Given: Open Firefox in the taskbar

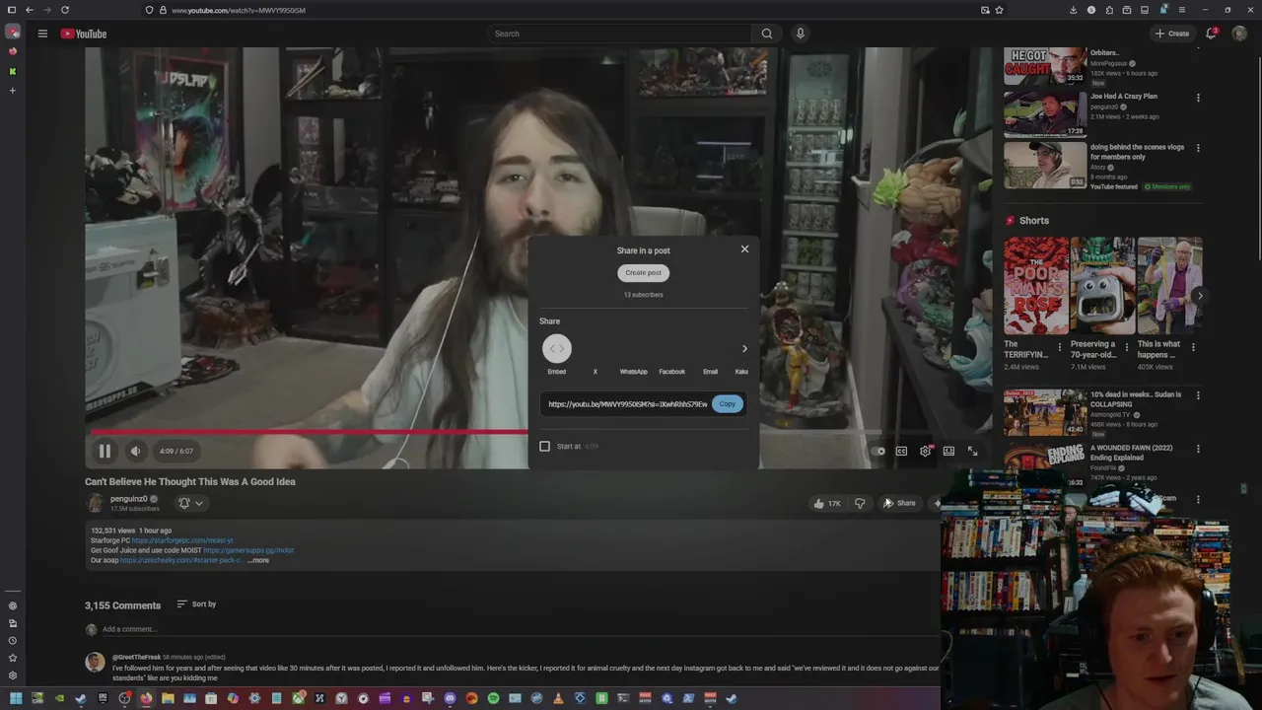Looking at the screenshot, I should coord(146,698).
